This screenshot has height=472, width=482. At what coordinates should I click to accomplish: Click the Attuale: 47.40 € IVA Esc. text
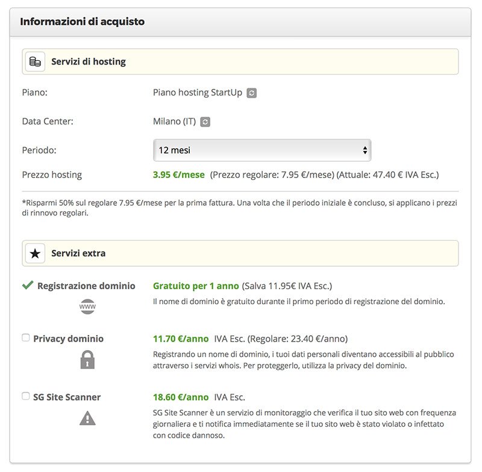(x=387, y=175)
